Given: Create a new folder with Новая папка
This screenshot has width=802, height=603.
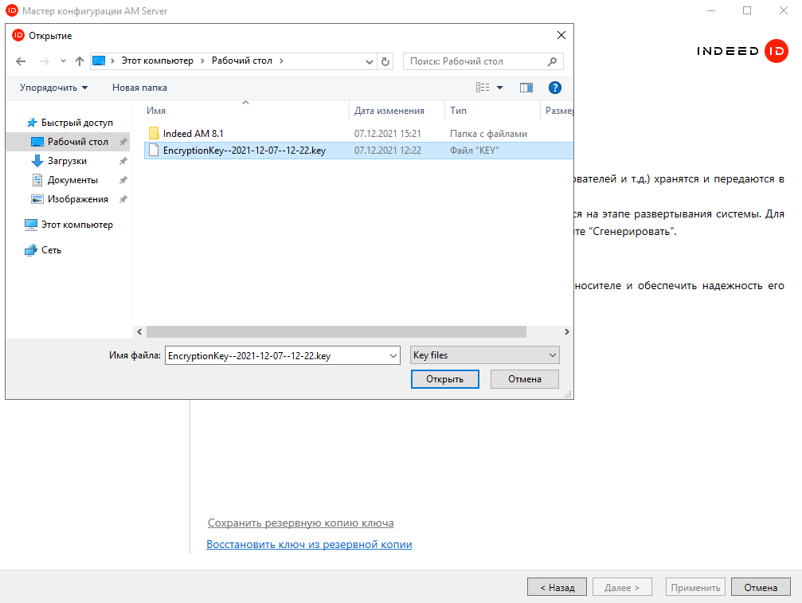Looking at the screenshot, I should click(139, 88).
